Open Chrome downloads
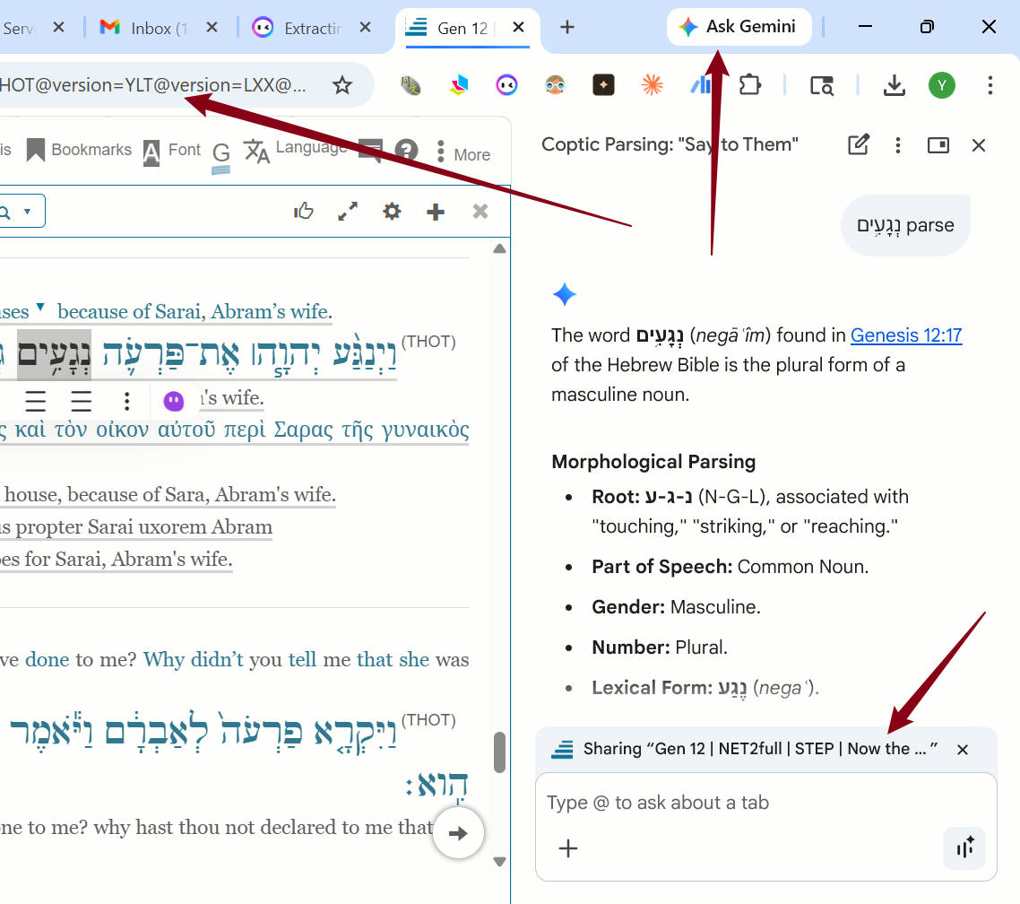Viewport: 1020px width, 904px height. [894, 85]
